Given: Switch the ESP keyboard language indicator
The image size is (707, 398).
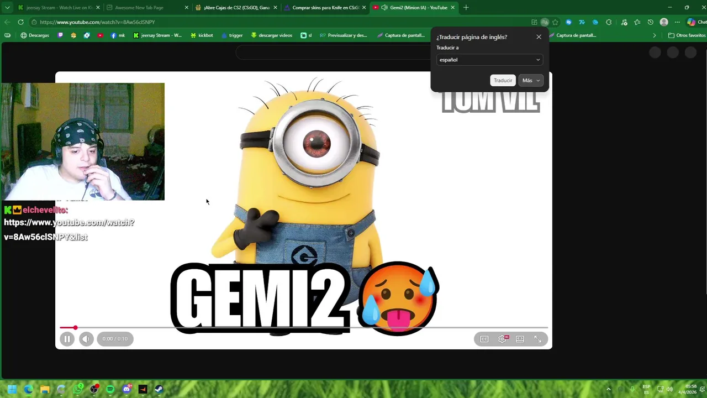Looking at the screenshot, I should pos(646,389).
